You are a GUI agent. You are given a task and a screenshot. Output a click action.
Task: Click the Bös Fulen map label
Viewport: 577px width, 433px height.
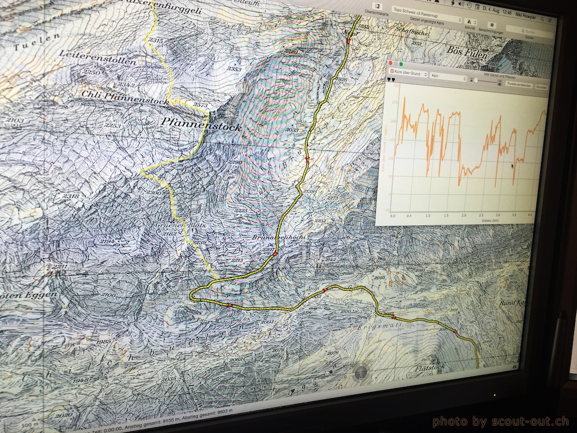point(467,52)
